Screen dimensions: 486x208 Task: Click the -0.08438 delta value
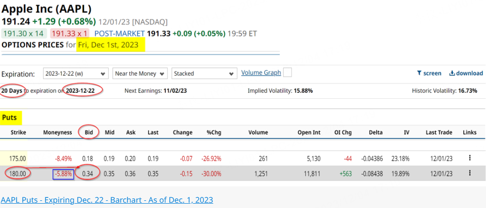[x=372, y=173]
